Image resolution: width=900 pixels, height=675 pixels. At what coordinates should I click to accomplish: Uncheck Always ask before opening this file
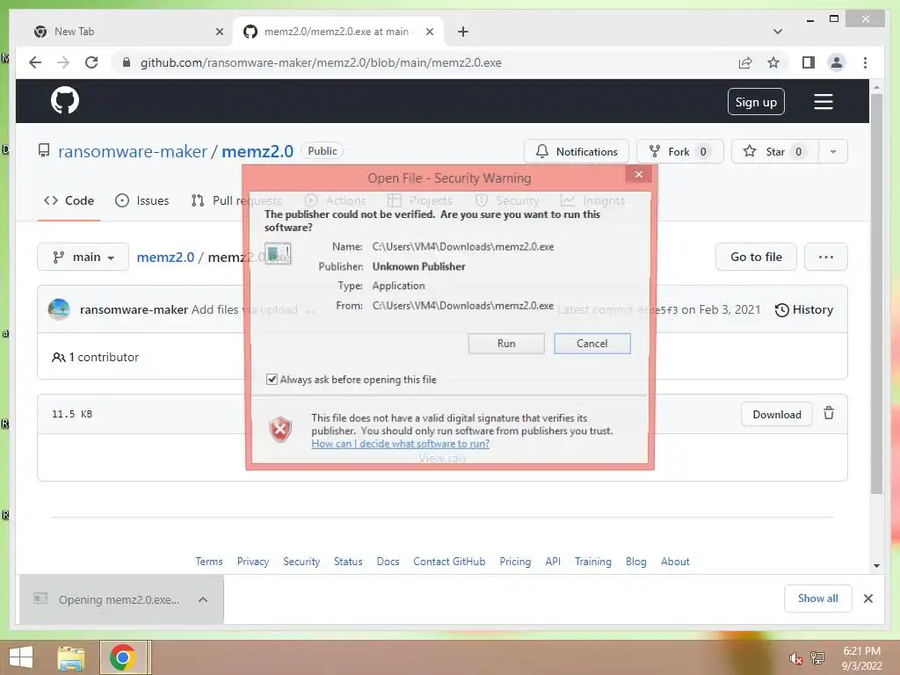coord(272,380)
